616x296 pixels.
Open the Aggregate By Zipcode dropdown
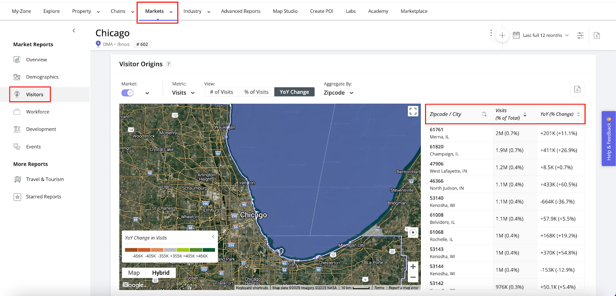pos(338,93)
